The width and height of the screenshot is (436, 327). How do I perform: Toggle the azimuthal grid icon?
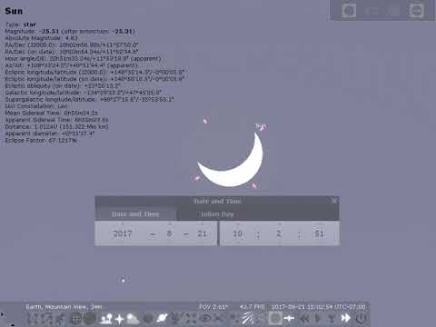click(90, 318)
